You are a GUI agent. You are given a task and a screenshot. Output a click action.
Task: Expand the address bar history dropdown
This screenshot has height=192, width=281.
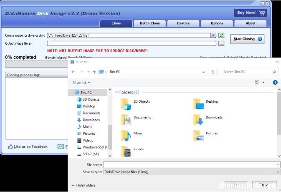(x=204, y=72)
